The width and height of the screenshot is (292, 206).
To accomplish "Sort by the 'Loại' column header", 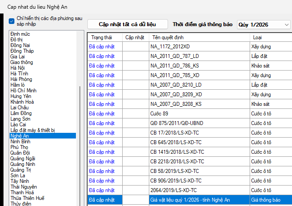I will pos(258,37).
